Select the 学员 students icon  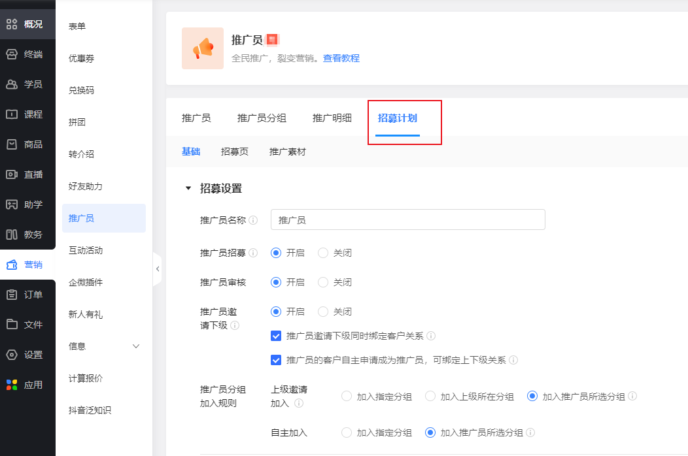(12, 84)
